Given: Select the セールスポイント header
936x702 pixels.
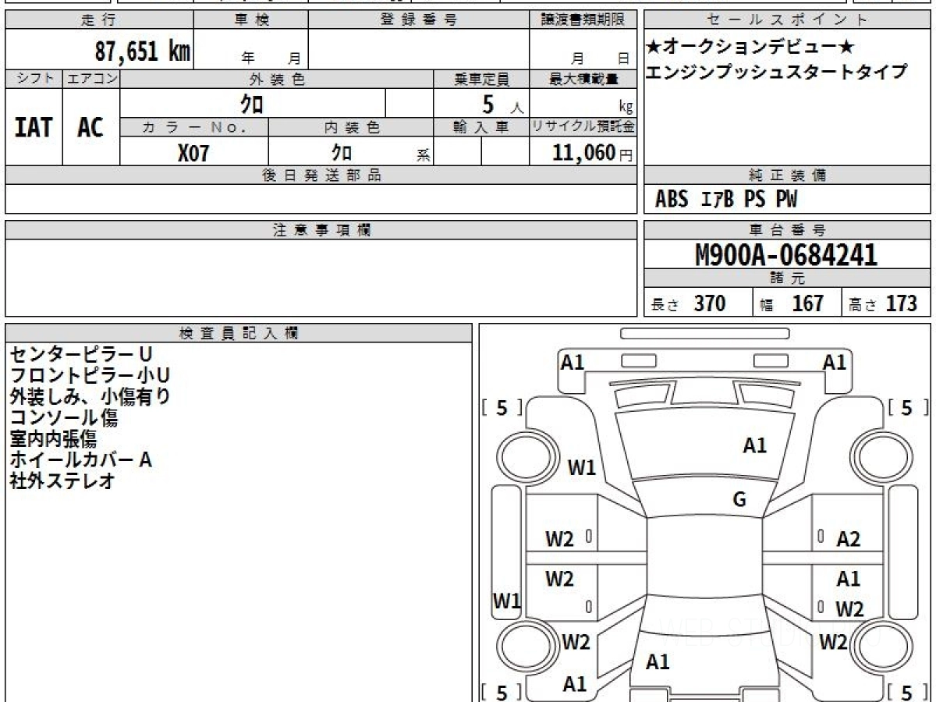Looking at the screenshot, I should point(788,20).
